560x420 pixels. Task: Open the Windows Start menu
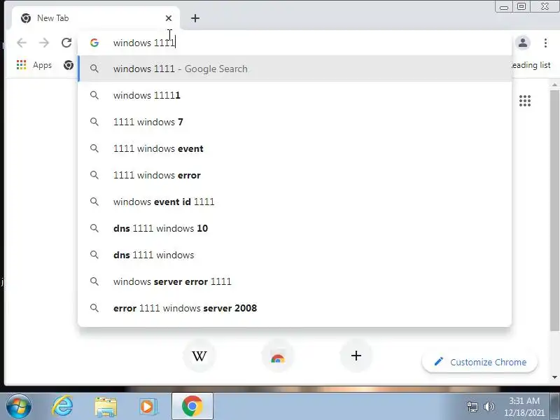tap(19, 407)
